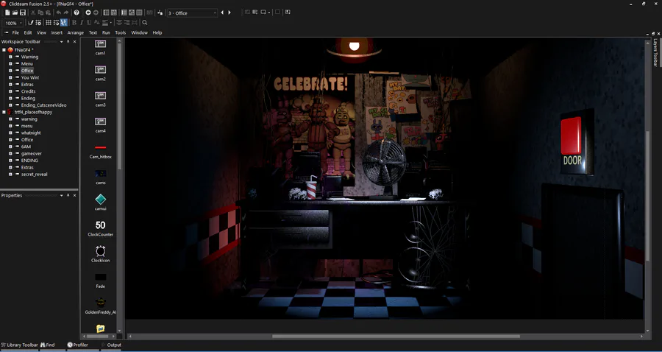Click the magnifier zoom icon

[144, 22]
